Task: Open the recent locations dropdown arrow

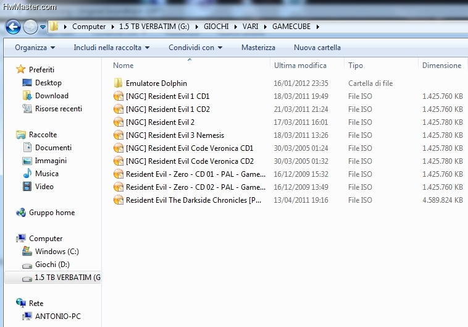Action: 43,27
